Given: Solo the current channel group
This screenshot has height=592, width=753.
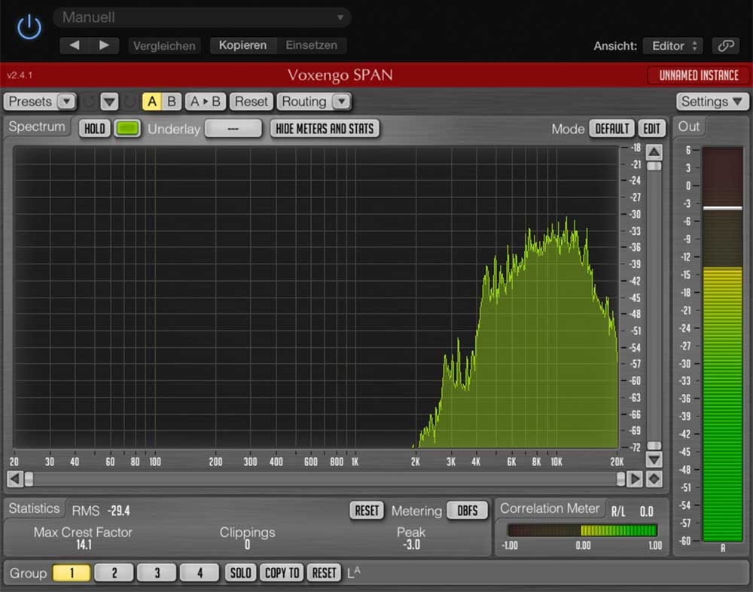Looking at the screenshot, I should pos(240,573).
